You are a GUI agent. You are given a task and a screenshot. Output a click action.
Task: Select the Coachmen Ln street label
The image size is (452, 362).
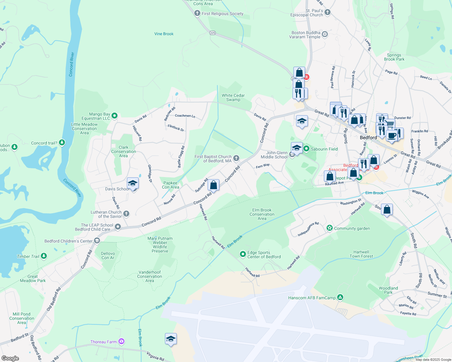pos(185,116)
